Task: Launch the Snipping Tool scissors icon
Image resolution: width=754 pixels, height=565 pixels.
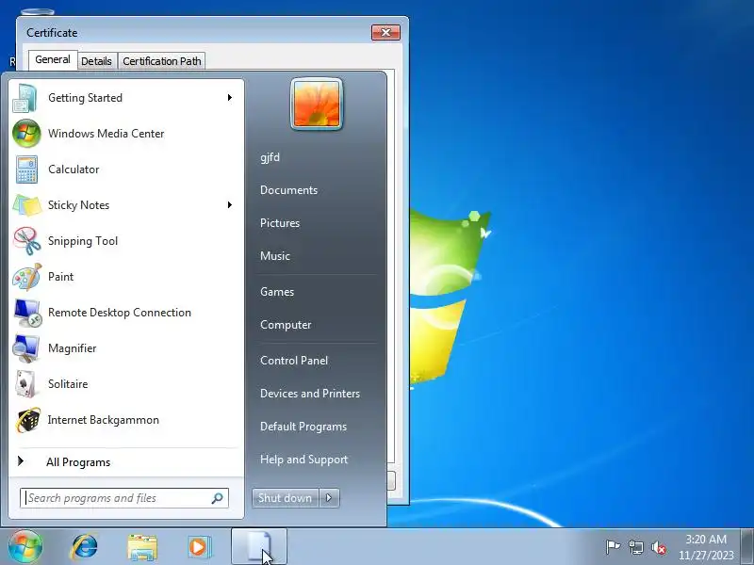Action: 26,241
